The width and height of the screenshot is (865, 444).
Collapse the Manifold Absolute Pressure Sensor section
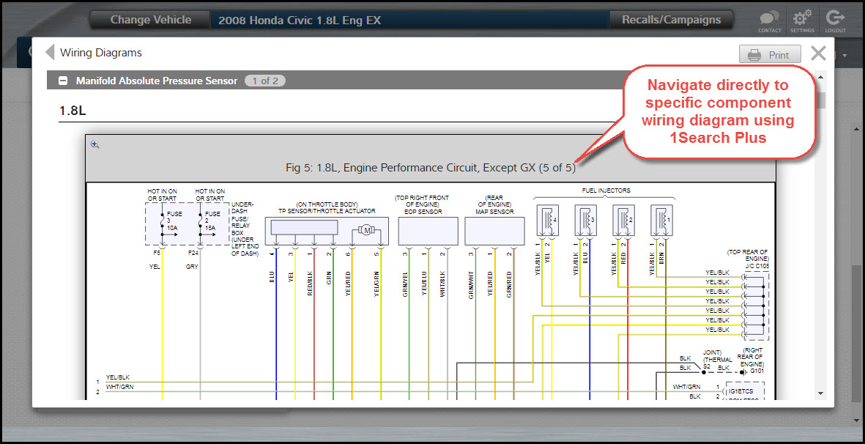pyautogui.click(x=63, y=80)
